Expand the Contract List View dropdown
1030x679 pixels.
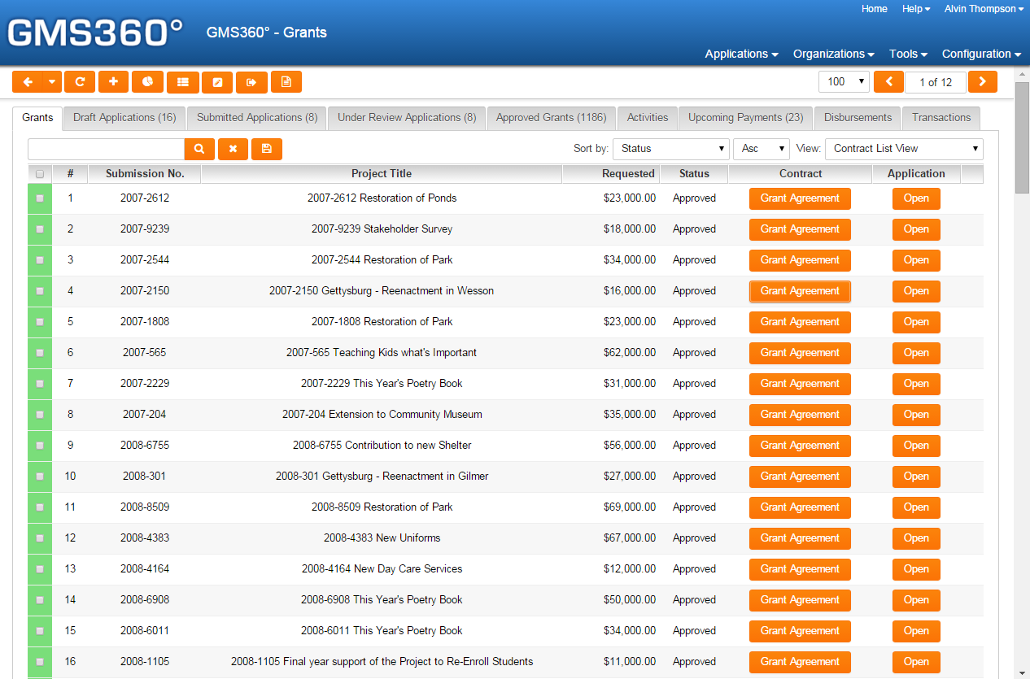[903, 149]
